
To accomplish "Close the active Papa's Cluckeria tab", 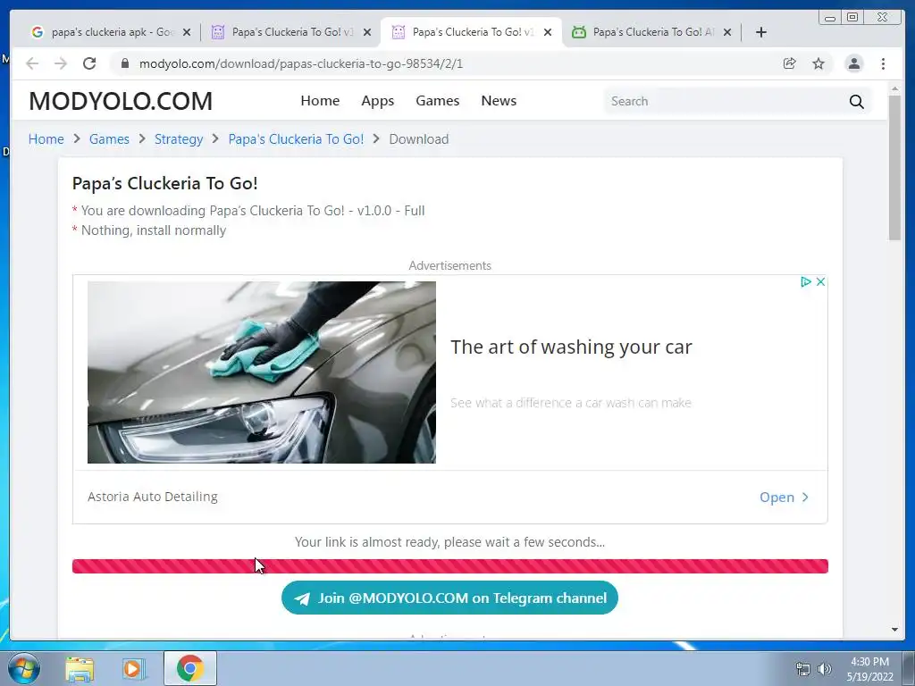I will pyautogui.click(x=548, y=32).
